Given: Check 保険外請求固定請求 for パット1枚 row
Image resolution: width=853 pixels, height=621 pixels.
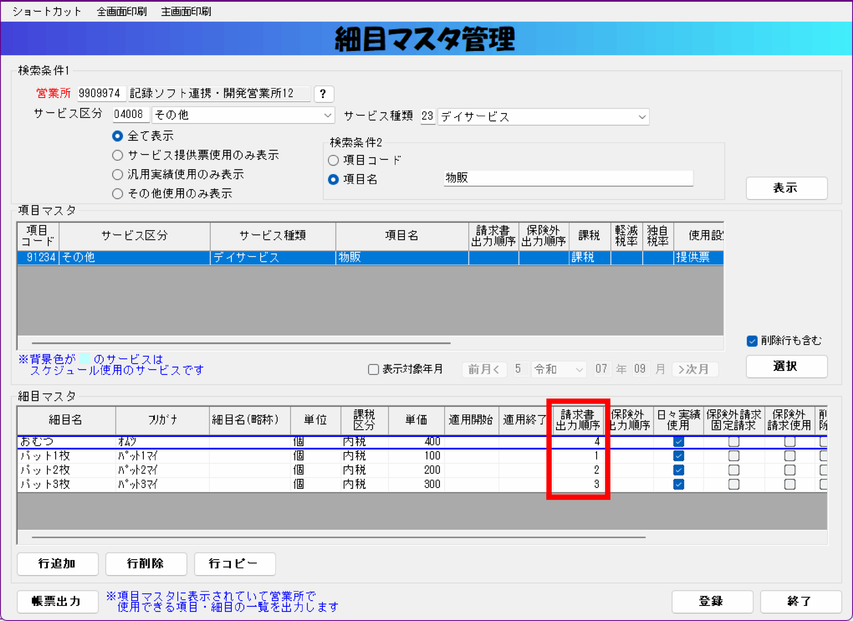Looking at the screenshot, I should click(733, 456).
